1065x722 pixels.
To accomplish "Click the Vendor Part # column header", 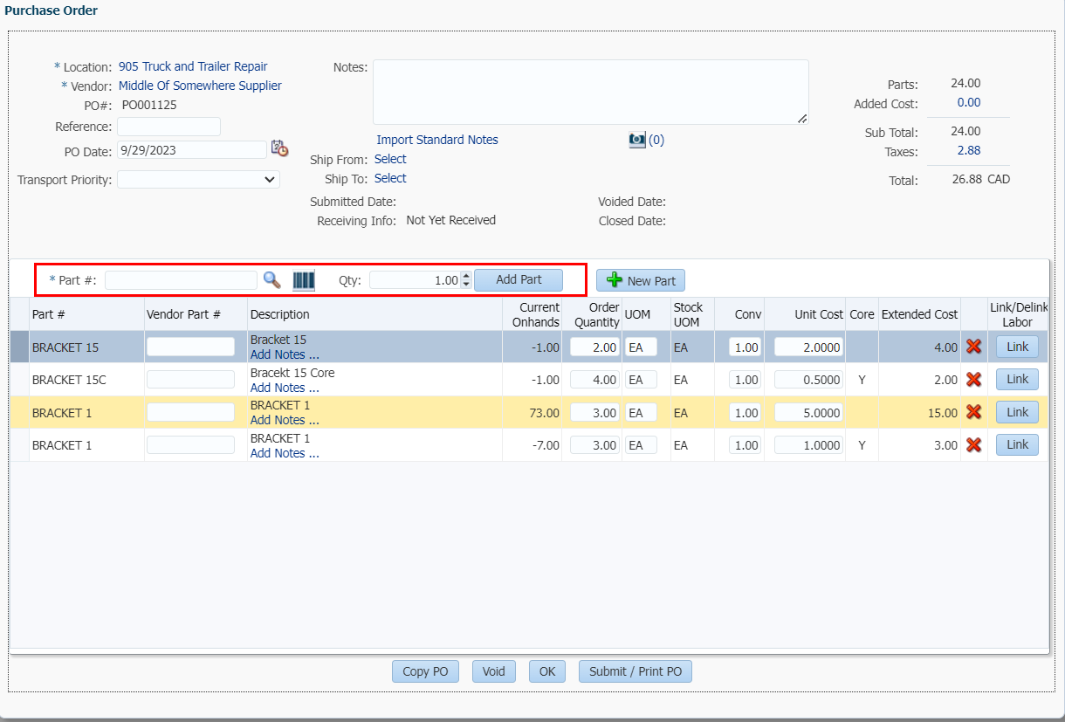I will 196,314.
